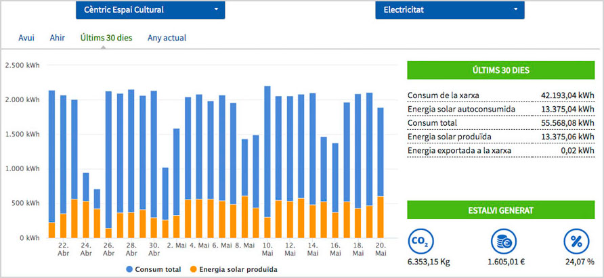Viewport: 604px width, 278px height.
Task: Switch to the Ahir tab
Action: (x=57, y=38)
